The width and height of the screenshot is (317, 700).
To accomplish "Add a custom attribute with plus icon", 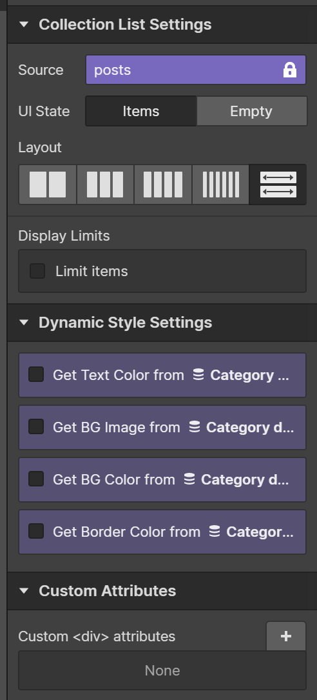I will [286, 636].
